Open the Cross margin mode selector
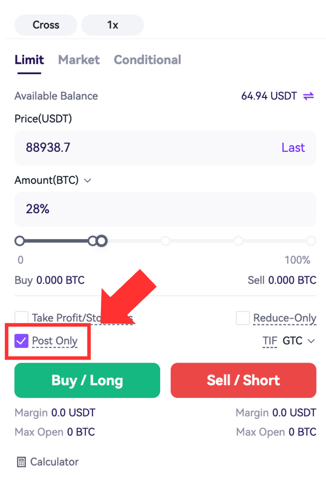Screen dimensions: 326x487 [46, 25]
